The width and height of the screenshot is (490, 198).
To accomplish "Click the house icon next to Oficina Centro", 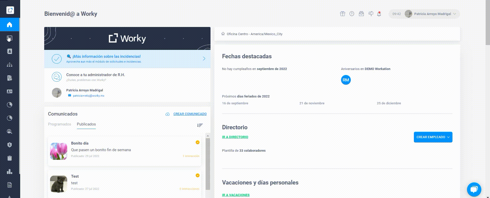I will (x=223, y=34).
